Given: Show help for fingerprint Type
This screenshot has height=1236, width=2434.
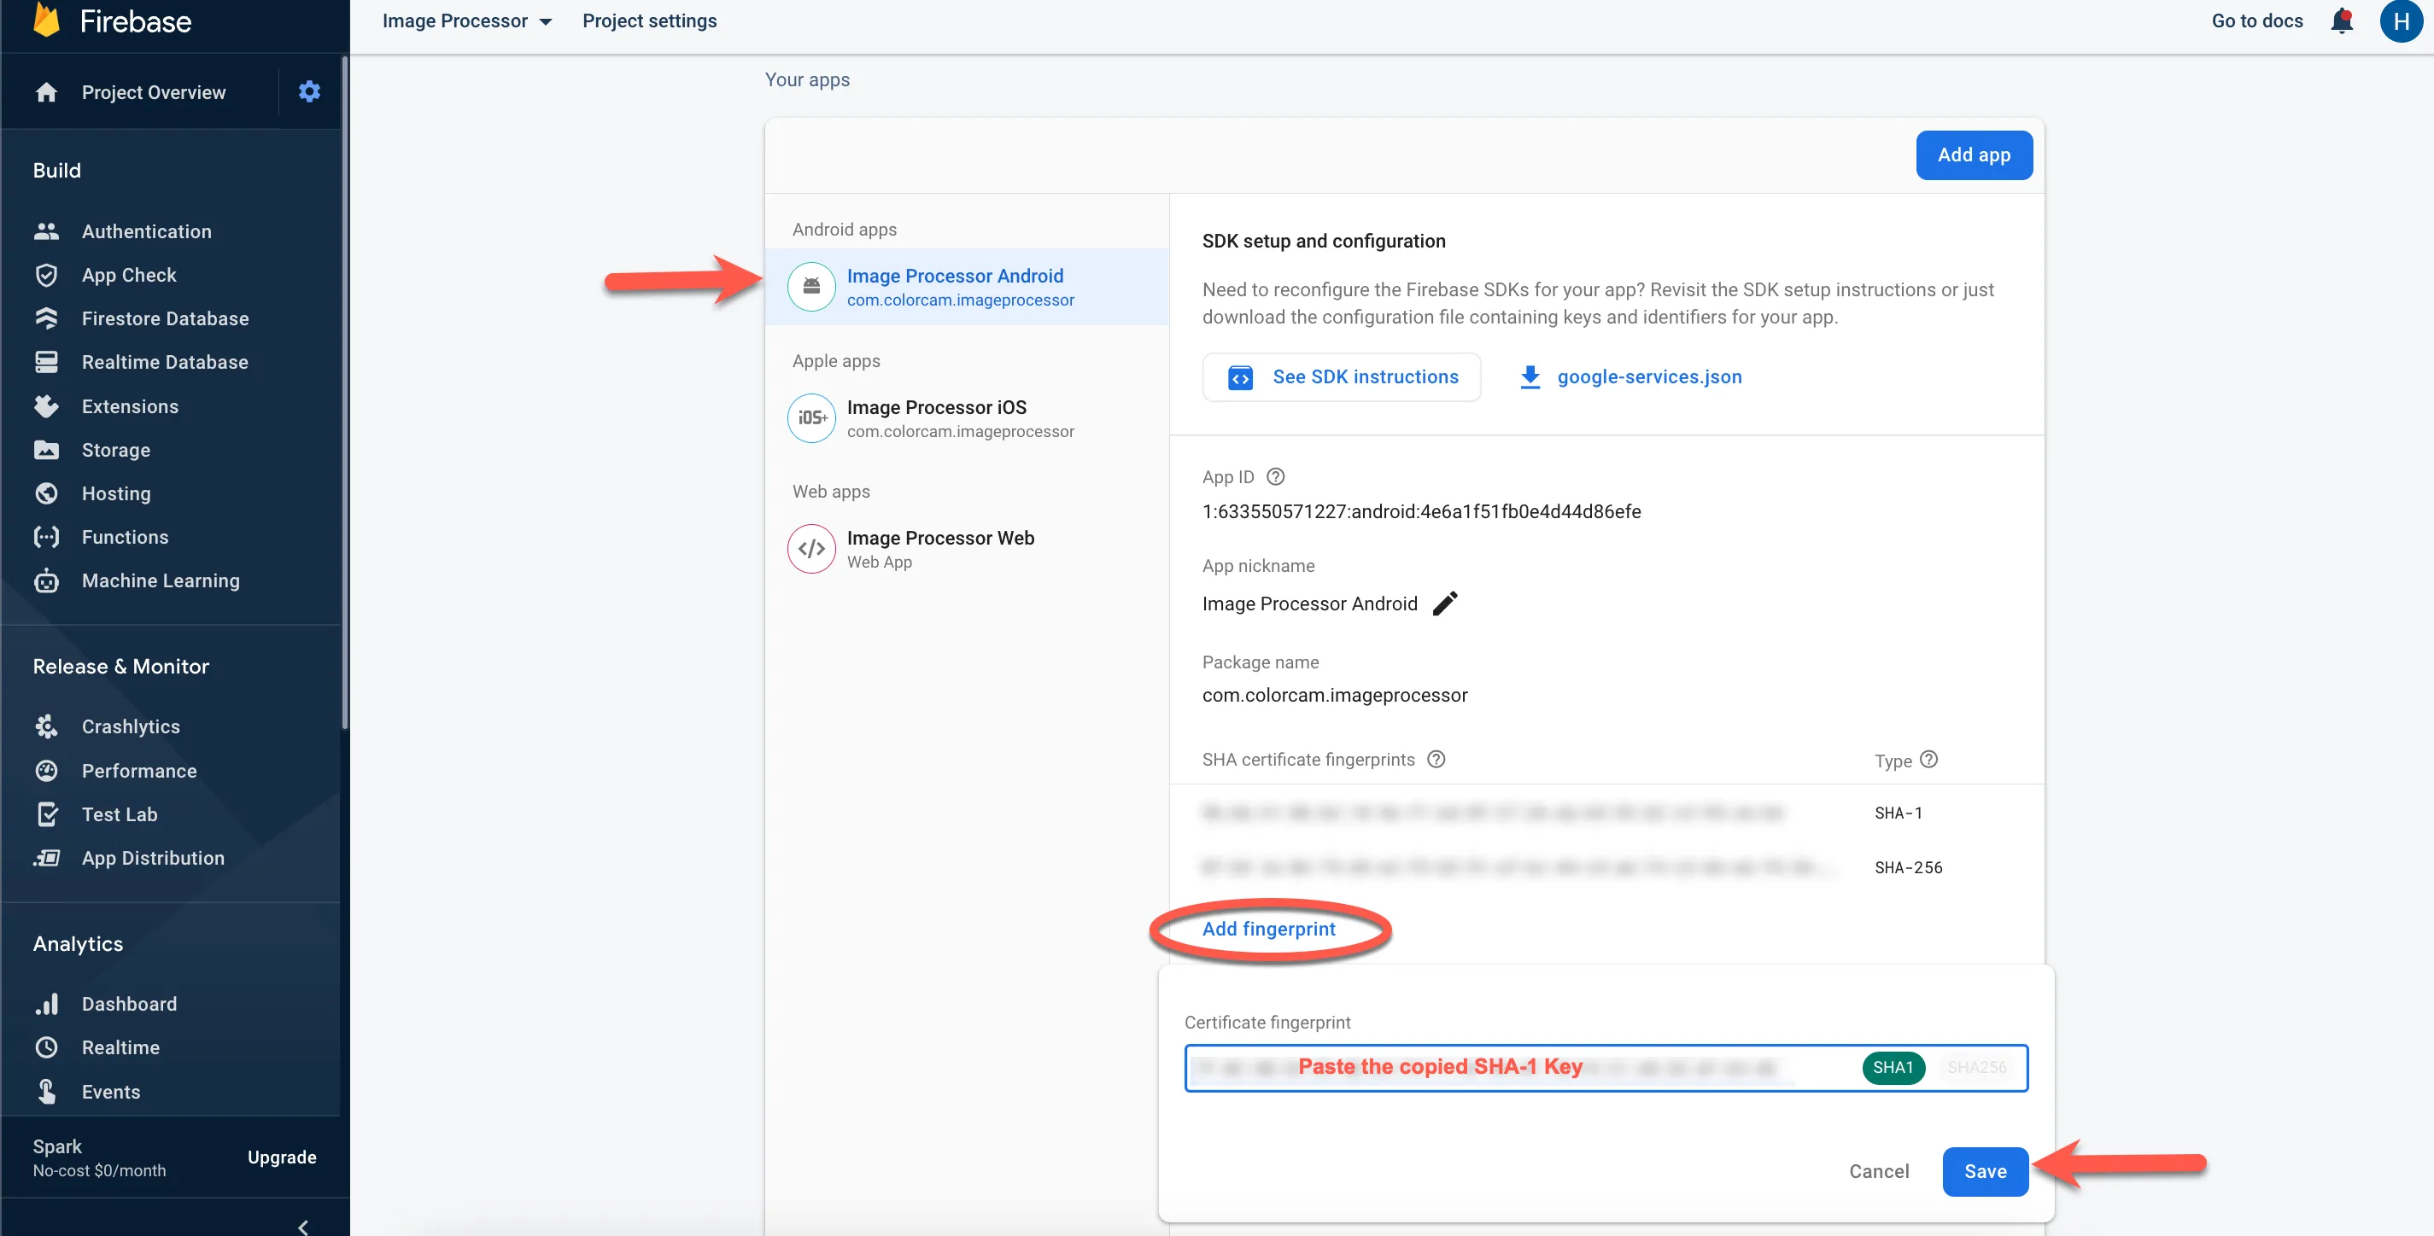Looking at the screenshot, I should tap(1929, 759).
